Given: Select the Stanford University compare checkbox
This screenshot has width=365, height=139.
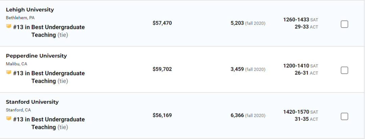Looking at the screenshot, I should 344,116.
